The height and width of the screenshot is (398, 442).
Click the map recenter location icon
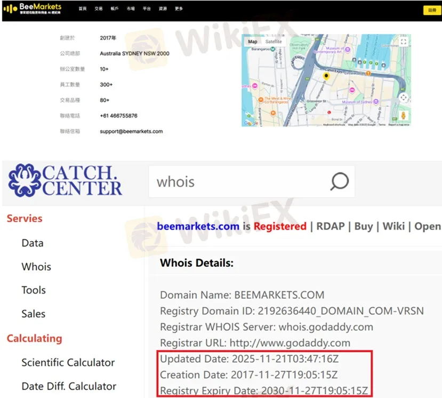click(404, 98)
